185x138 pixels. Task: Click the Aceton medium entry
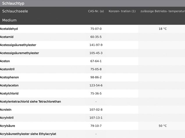click(5, 61)
